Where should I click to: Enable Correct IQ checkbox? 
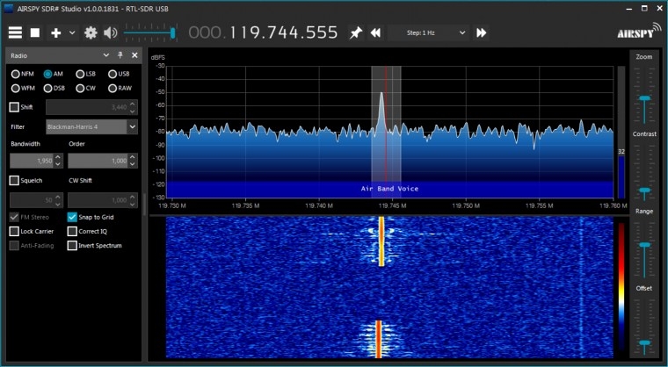72,231
